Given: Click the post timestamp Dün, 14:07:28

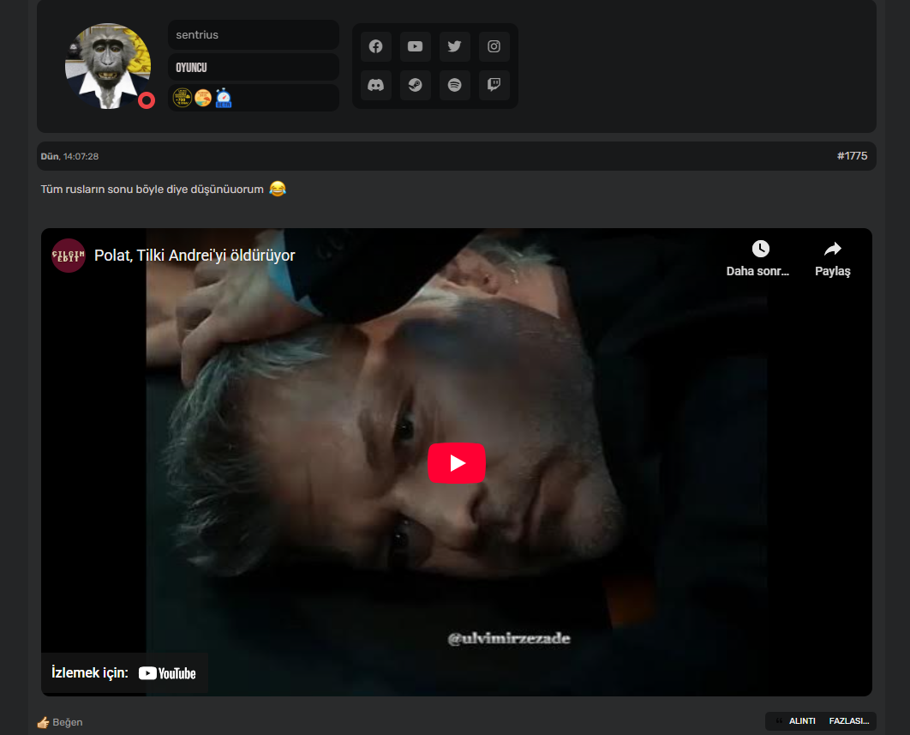Looking at the screenshot, I should tap(69, 156).
